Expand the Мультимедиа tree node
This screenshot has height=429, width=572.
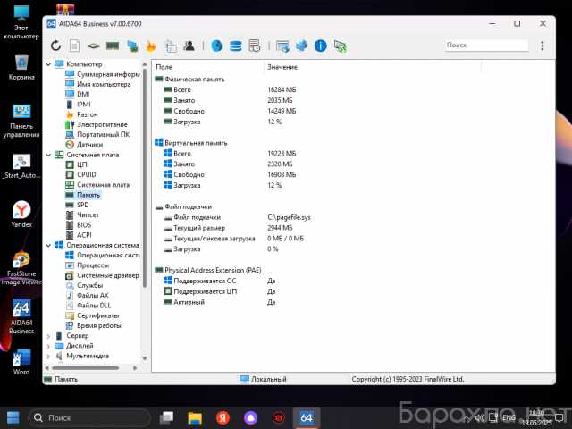48,356
